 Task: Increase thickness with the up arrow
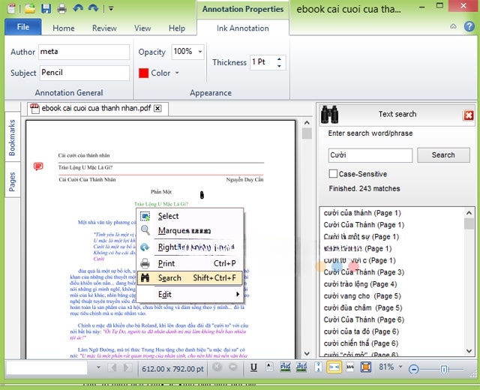click(x=279, y=58)
